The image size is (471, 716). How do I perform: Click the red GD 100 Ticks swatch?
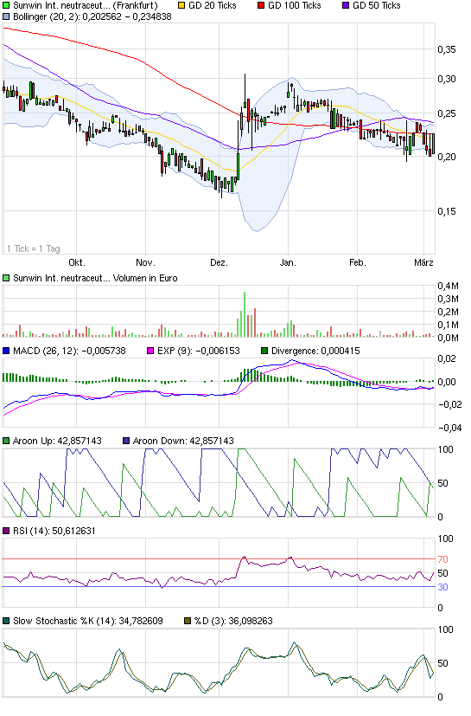(261, 5)
